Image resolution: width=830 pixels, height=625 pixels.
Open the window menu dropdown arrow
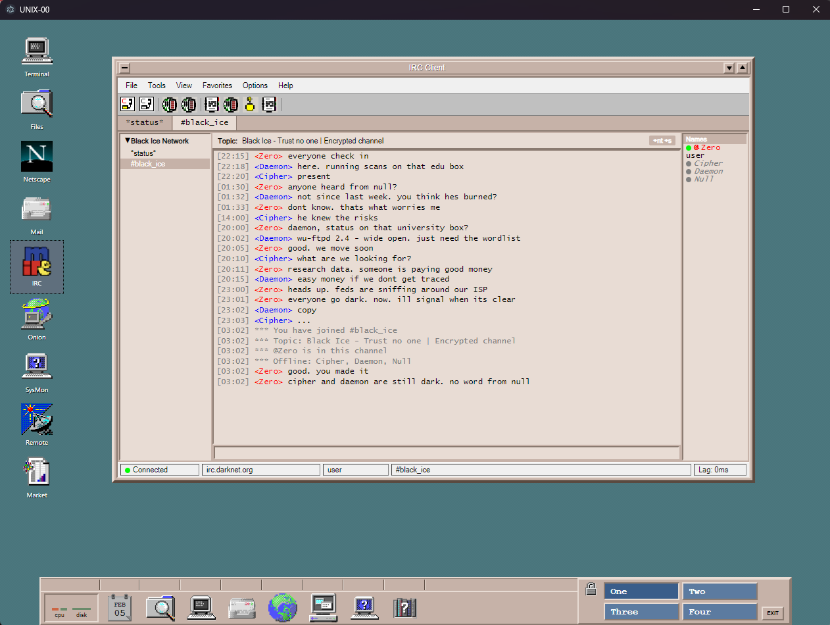729,67
